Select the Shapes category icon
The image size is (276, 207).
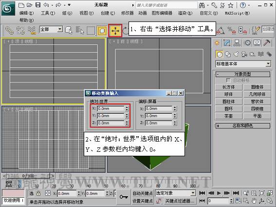tap(228, 54)
